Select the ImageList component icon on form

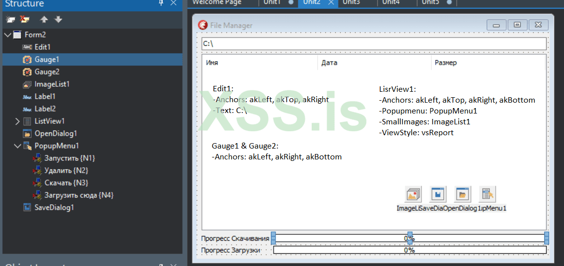413,194
